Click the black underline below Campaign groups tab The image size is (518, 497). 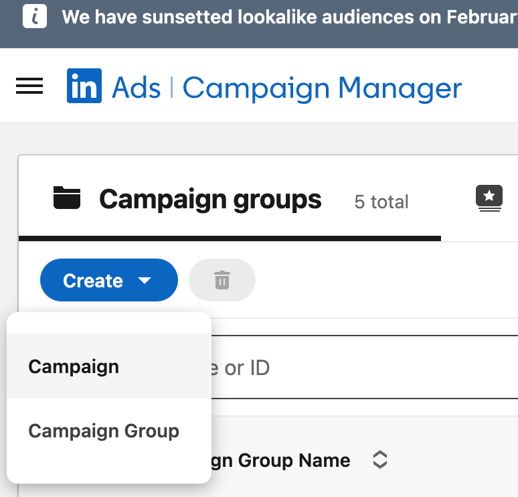pos(230,238)
